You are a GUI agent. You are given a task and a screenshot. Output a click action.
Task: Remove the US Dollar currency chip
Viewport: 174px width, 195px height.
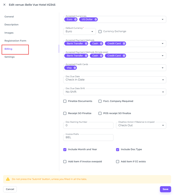pos(96,20)
